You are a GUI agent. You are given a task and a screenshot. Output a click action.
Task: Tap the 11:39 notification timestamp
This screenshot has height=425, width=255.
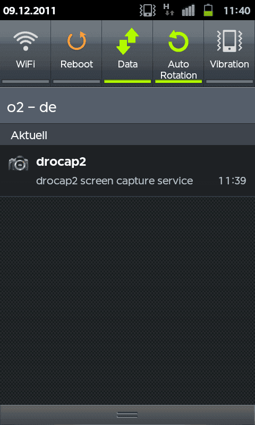coord(232,181)
